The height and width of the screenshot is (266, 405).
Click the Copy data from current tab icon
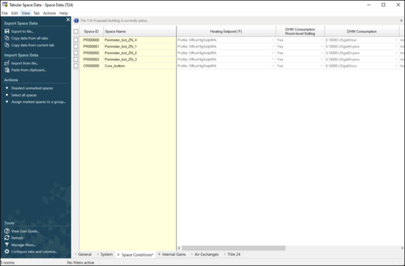point(7,45)
